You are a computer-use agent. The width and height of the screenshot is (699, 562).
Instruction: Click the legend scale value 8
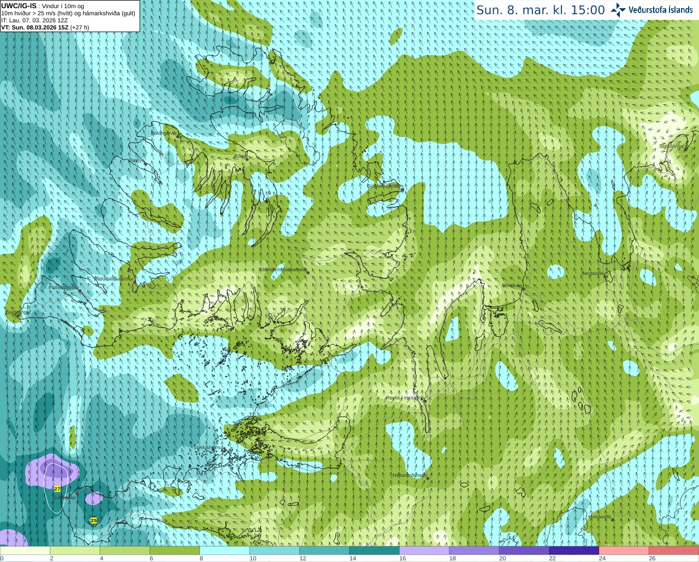pyautogui.click(x=201, y=558)
